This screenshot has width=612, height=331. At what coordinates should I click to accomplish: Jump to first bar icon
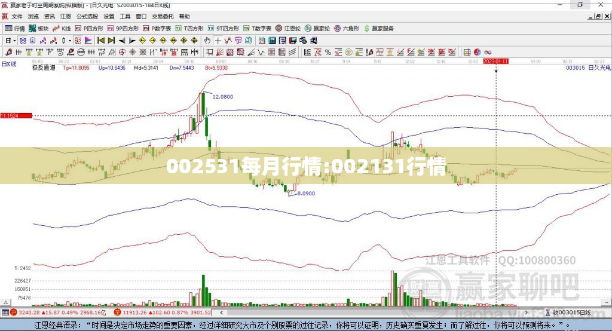pyautogui.click(x=100, y=41)
